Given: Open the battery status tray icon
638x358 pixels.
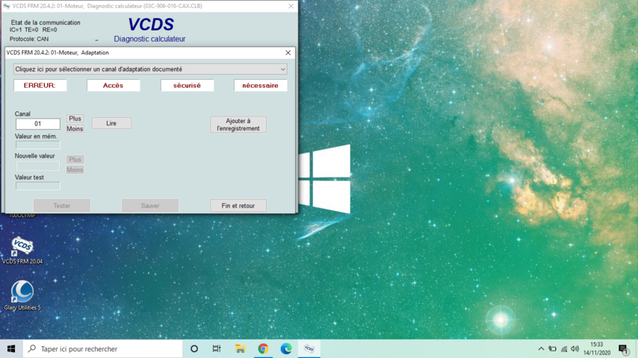Looking at the screenshot, I should (552, 348).
